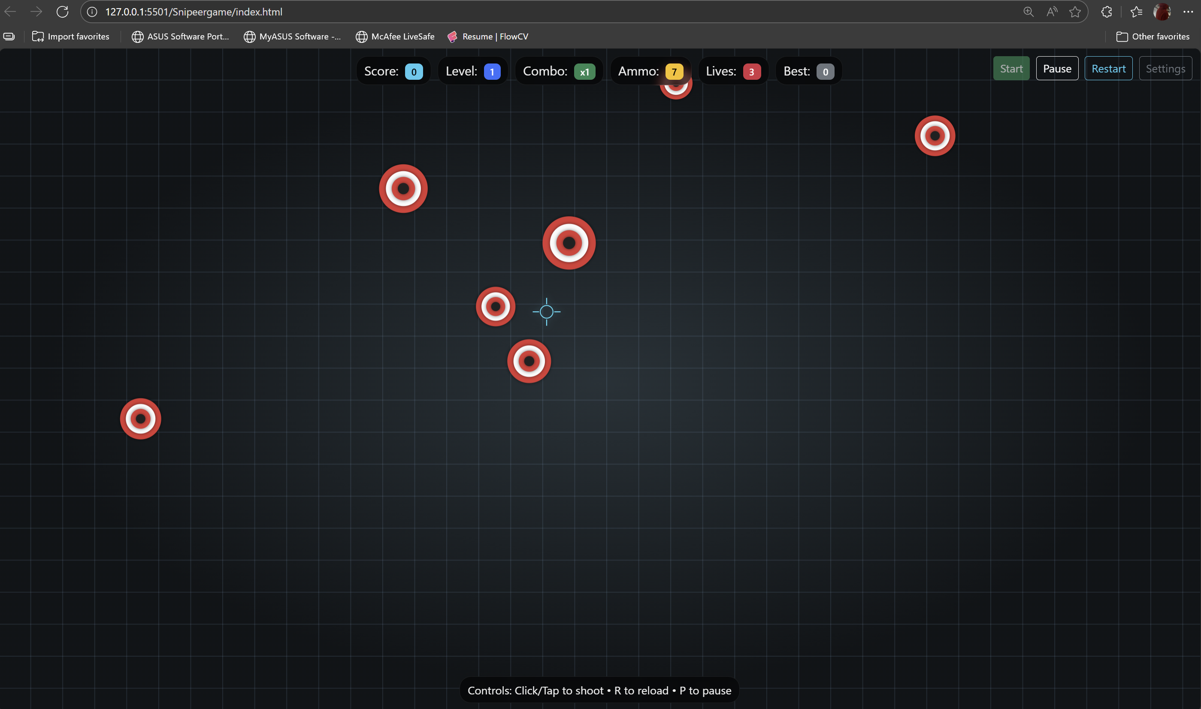Add page to favorites star icon
1201x709 pixels.
pos(1075,12)
